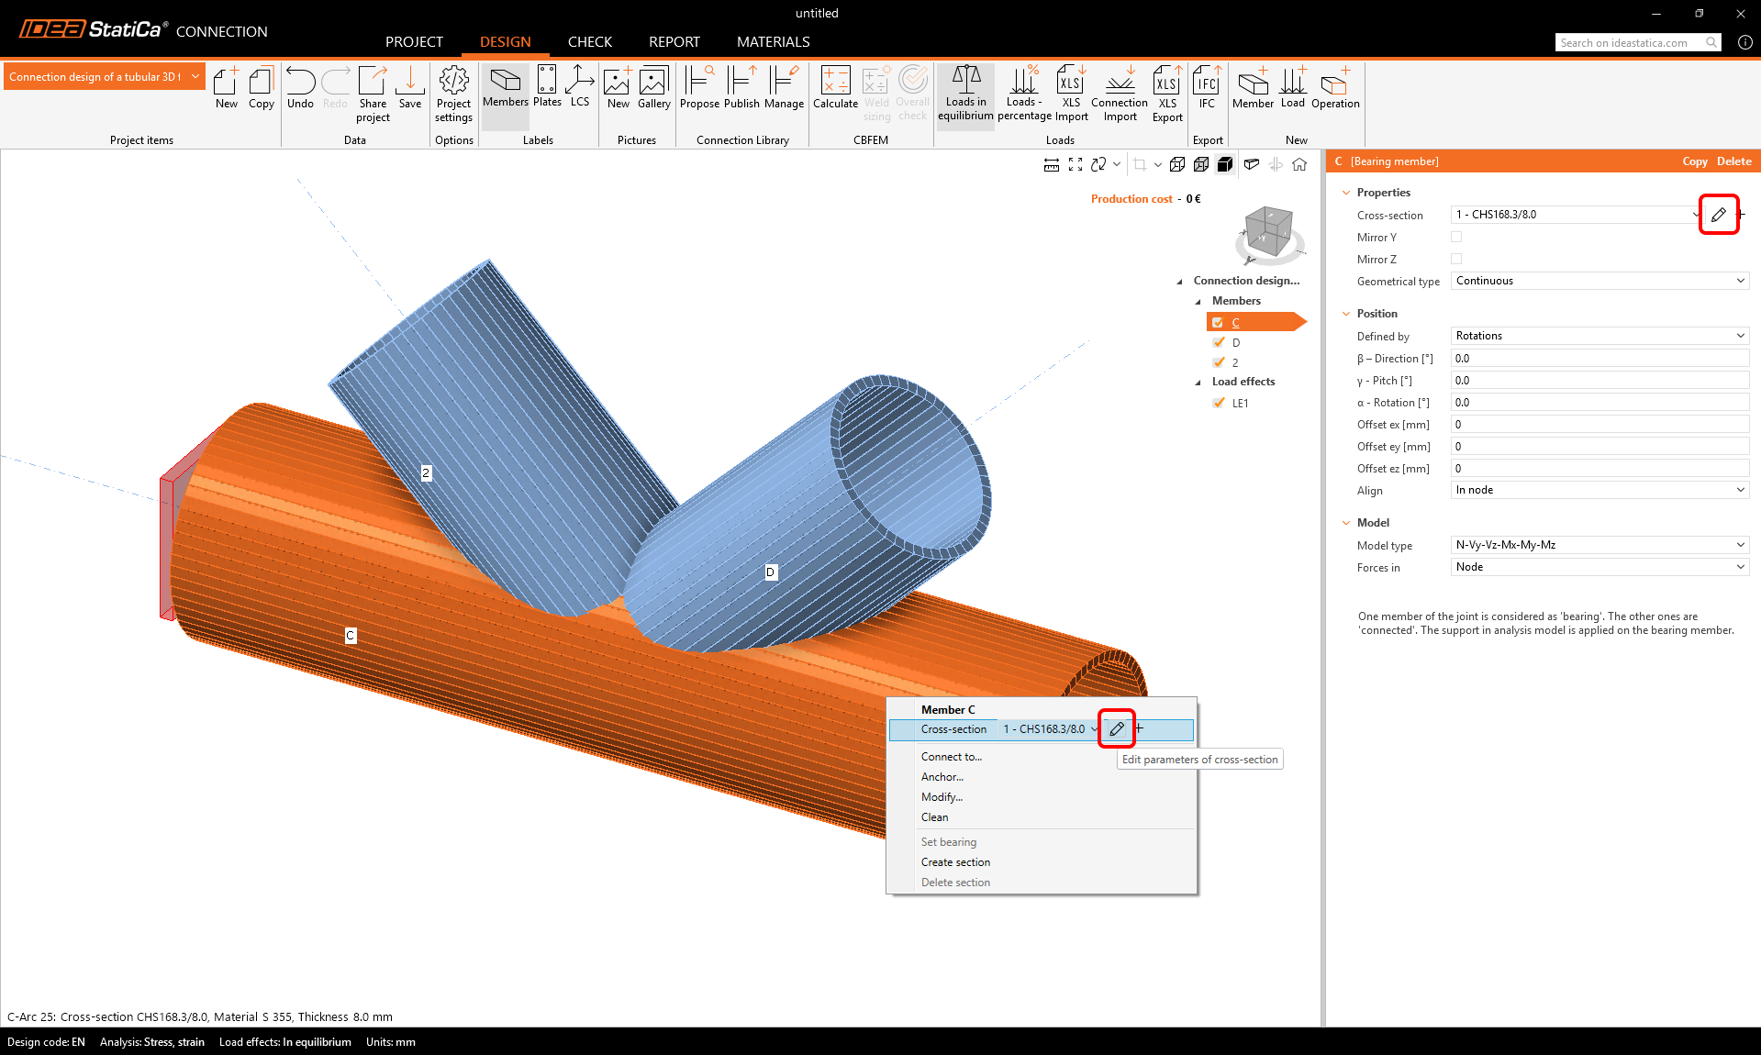Toggle the LE1 load effect checkbox

tap(1219, 403)
